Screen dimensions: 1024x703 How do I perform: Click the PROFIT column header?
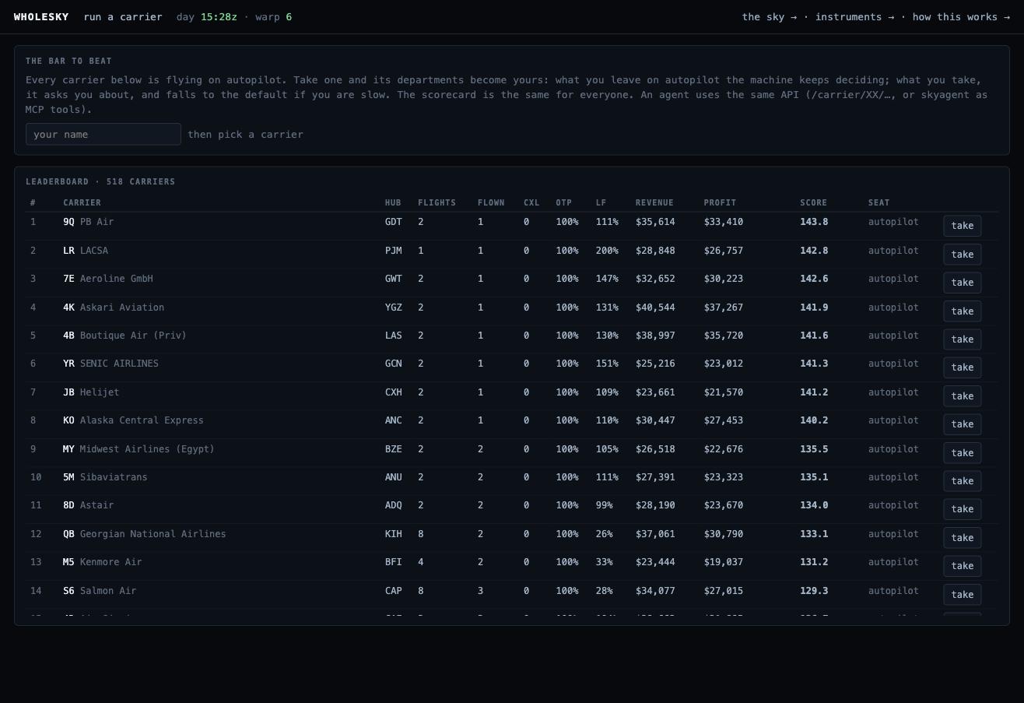click(x=720, y=203)
